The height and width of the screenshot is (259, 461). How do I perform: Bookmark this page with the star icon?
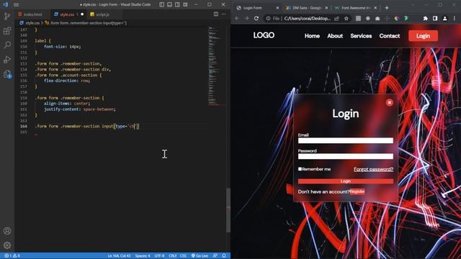346,19
